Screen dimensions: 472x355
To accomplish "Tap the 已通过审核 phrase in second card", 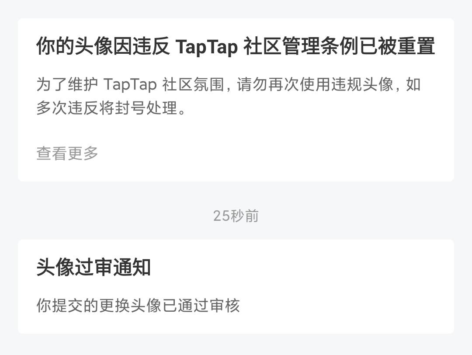I will click(x=201, y=305).
